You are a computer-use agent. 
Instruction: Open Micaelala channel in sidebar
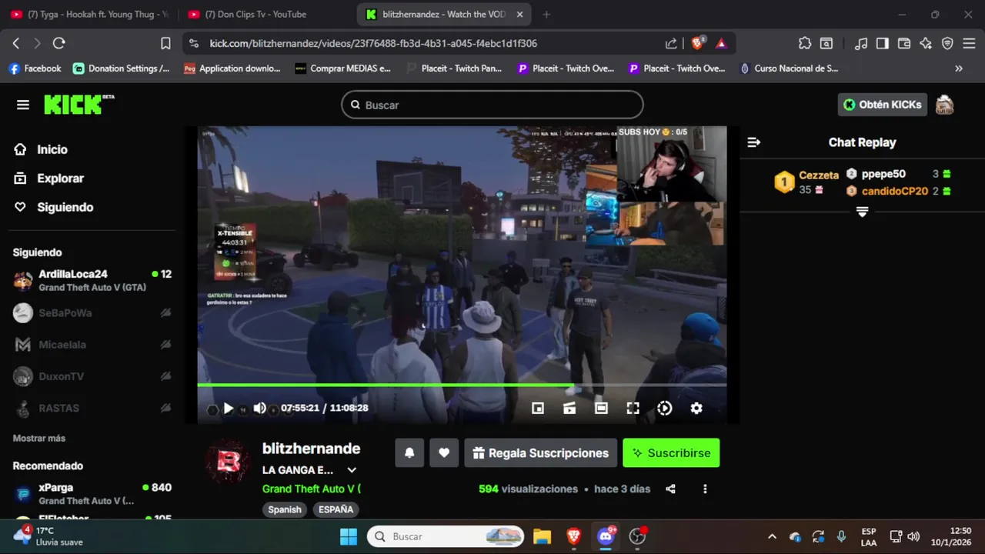coord(92,344)
